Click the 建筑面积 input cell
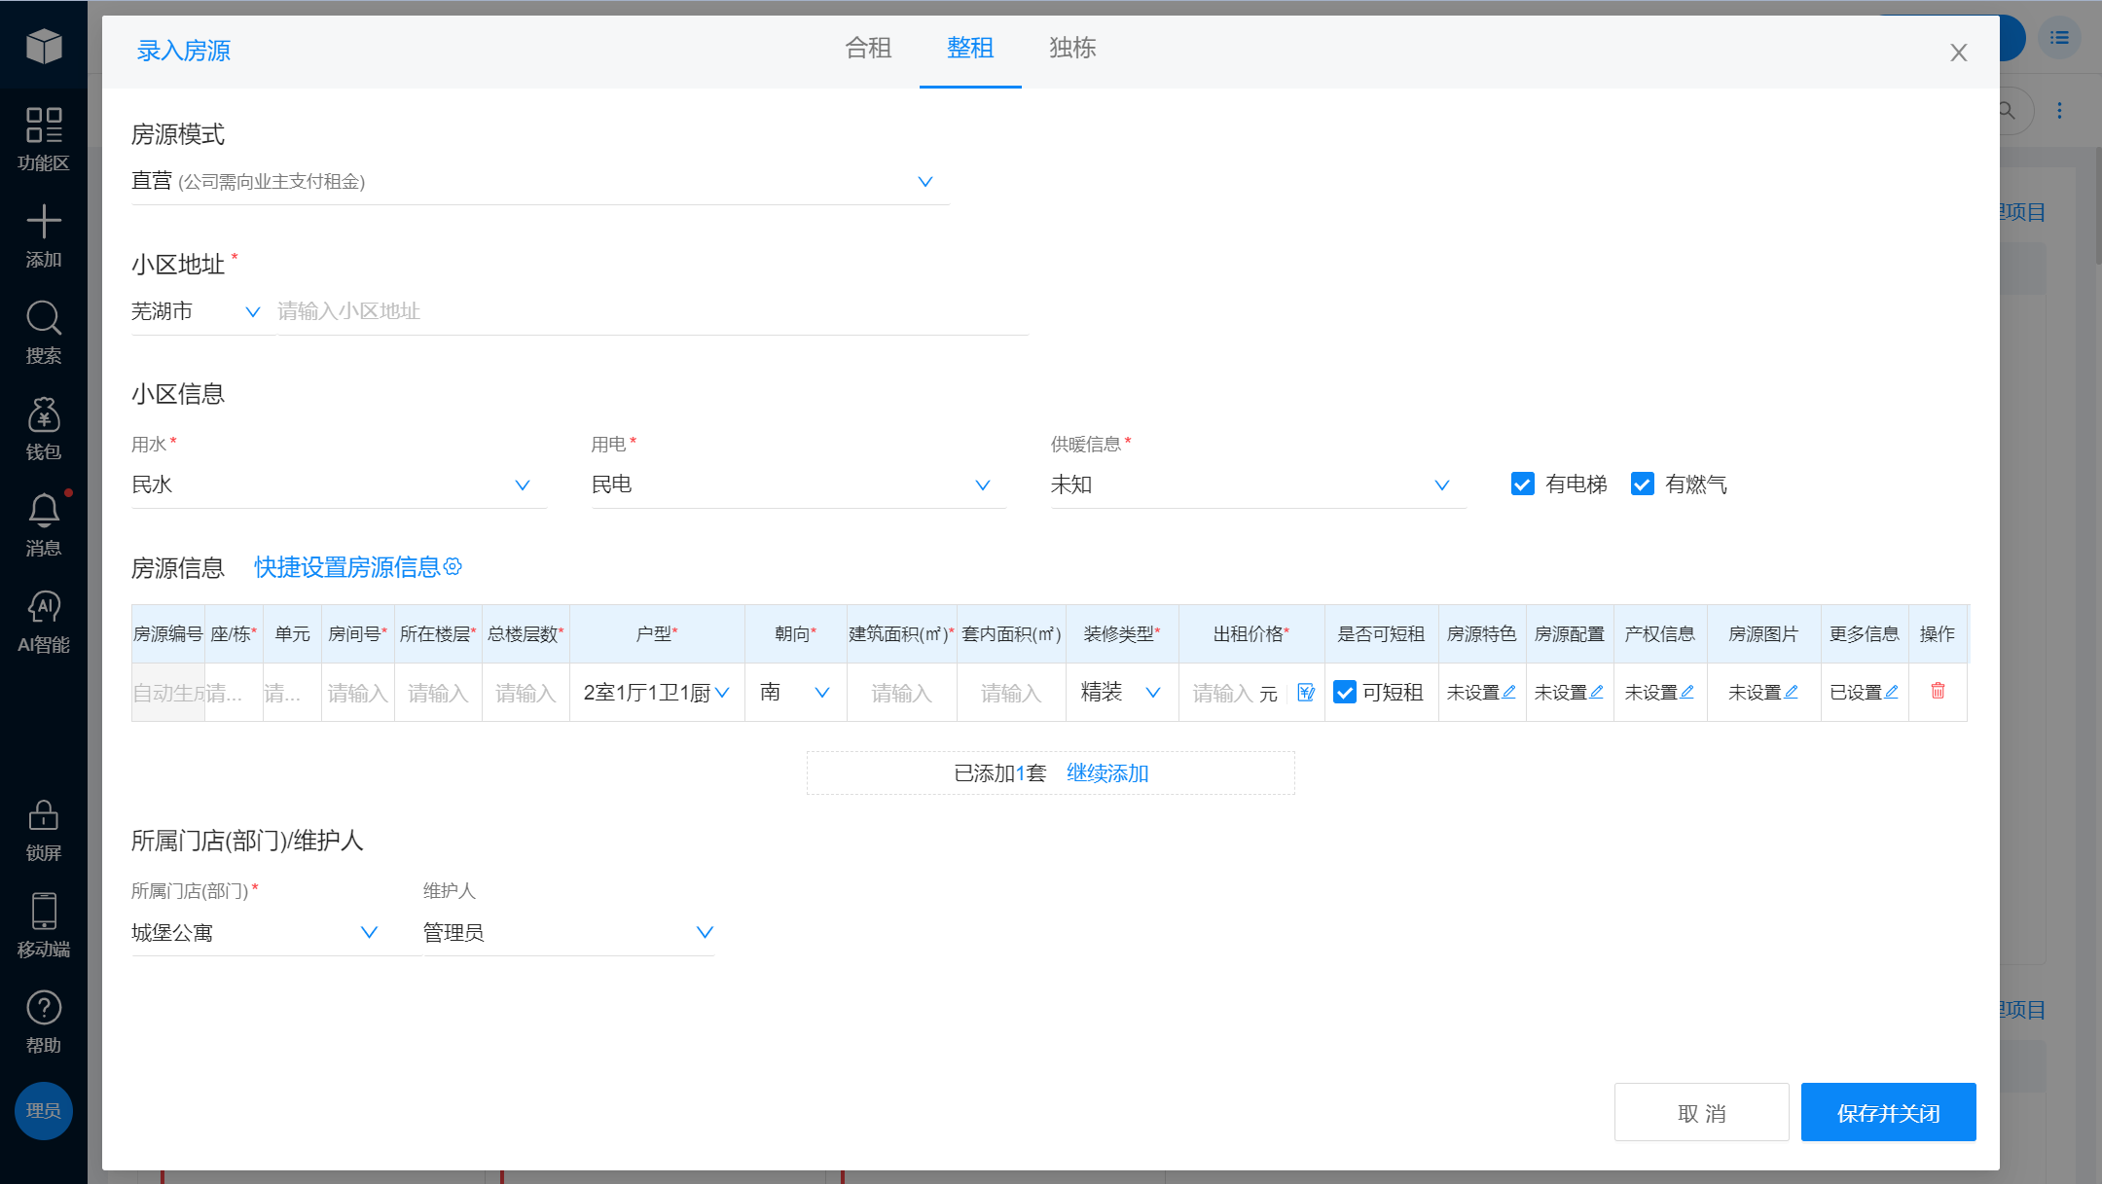Screen dimensions: 2102x1184 tap(902, 693)
